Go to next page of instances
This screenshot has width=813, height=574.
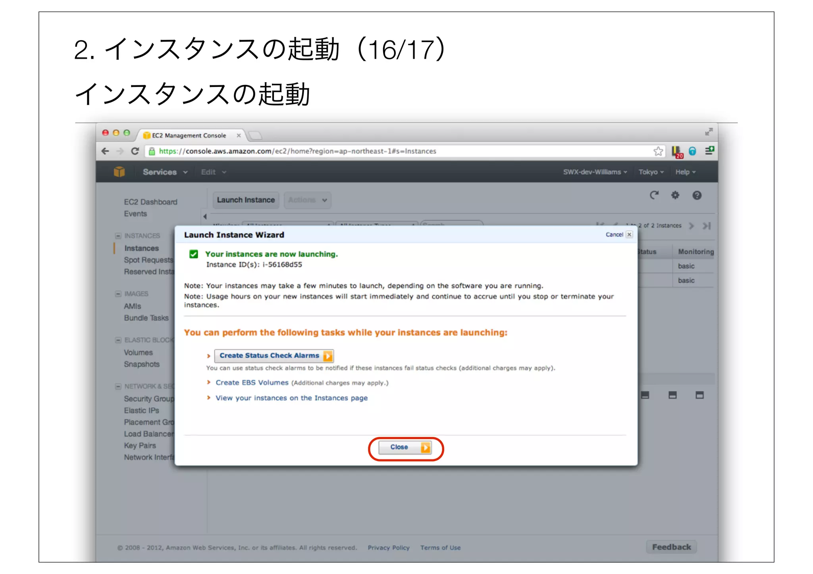(692, 226)
